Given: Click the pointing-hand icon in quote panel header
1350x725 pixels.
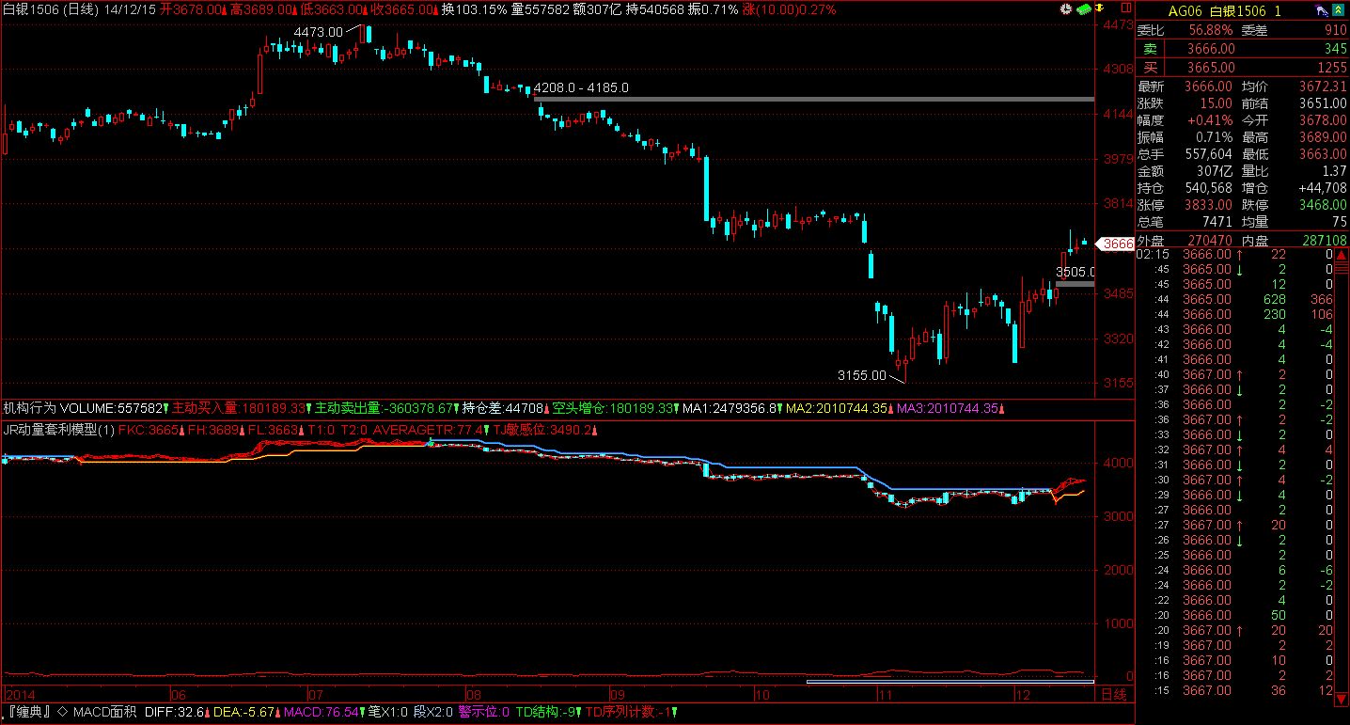Looking at the screenshot, I should click(x=1322, y=10).
